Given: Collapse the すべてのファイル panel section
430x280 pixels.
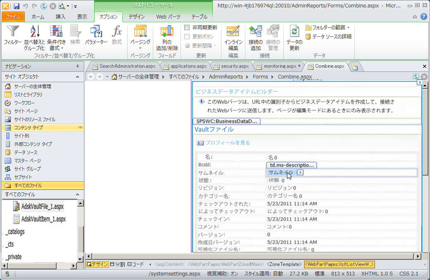Looking at the screenshot, I should tap(78, 195).
